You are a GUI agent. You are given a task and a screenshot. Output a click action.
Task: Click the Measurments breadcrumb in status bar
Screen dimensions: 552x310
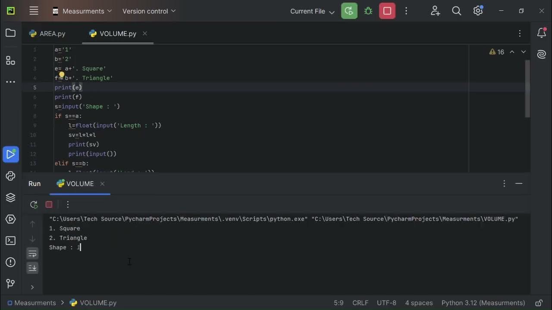[31, 303]
